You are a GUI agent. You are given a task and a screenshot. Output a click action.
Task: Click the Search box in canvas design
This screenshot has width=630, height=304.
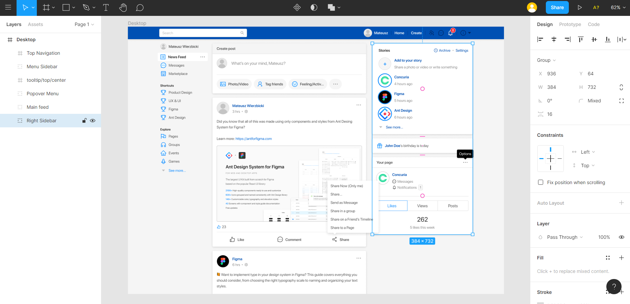click(203, 33)
